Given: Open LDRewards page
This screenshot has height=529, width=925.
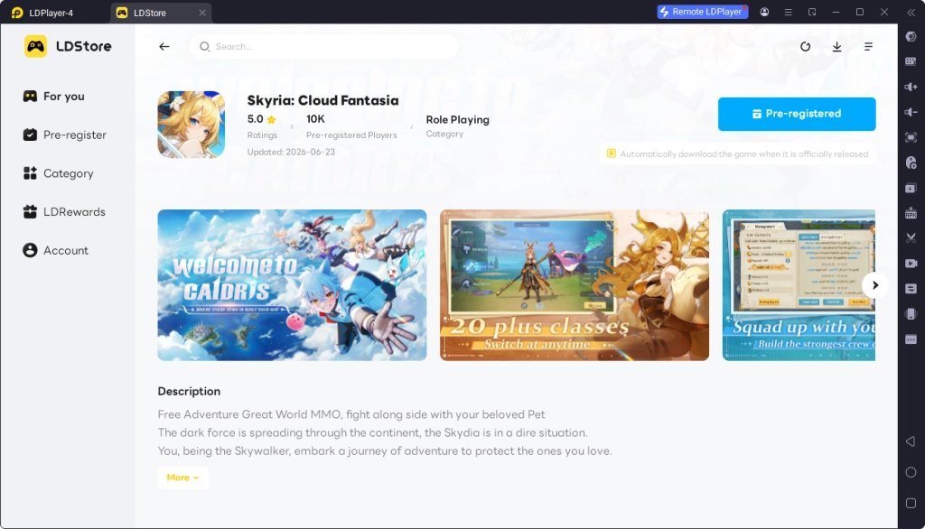Looking at the screenshot, I should pos(64,212).
